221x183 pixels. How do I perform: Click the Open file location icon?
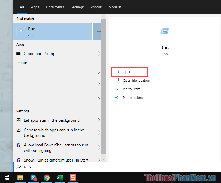click(117, 80)
